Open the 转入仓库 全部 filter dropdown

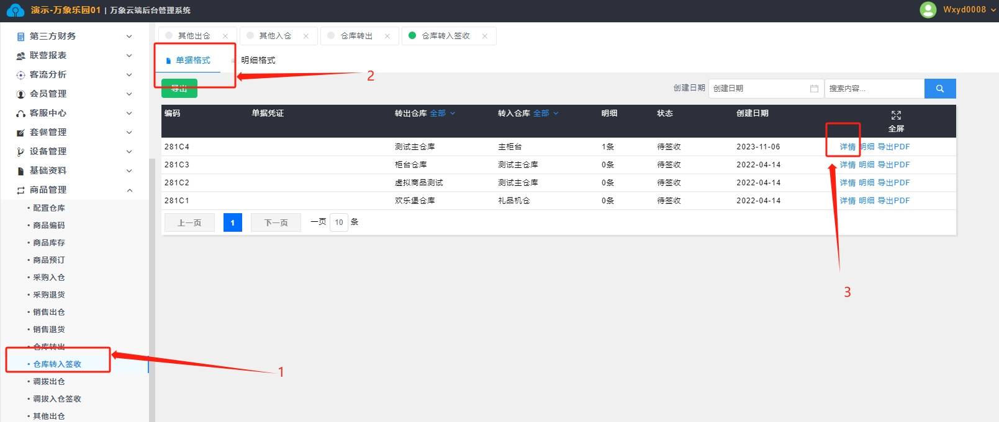(x=546, y=113)
